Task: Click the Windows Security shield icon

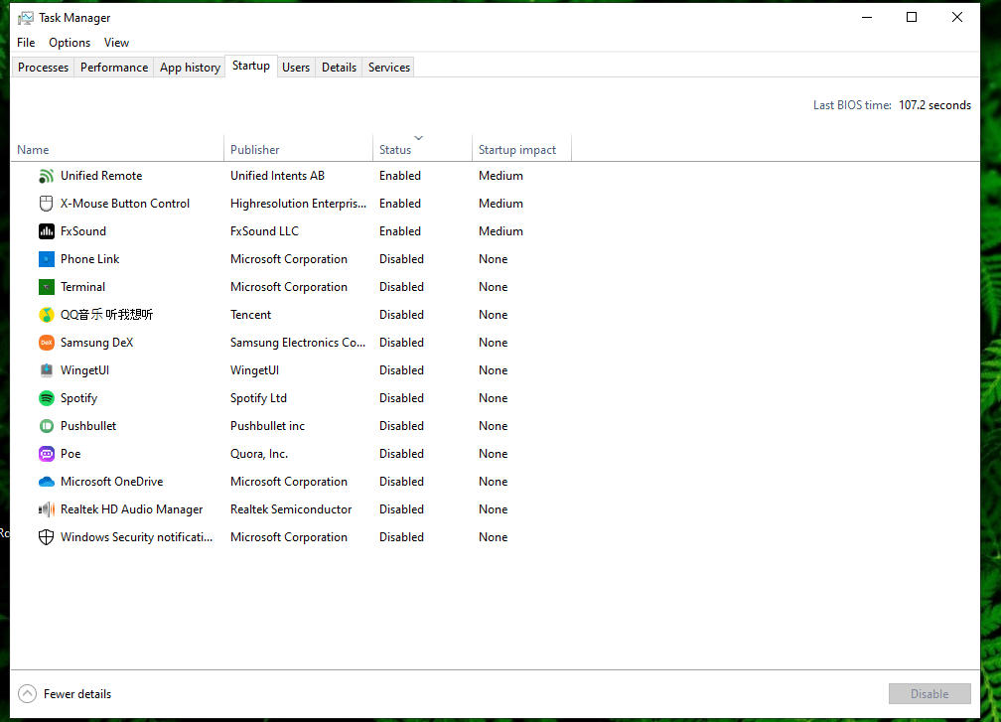Action: (46, 537)
